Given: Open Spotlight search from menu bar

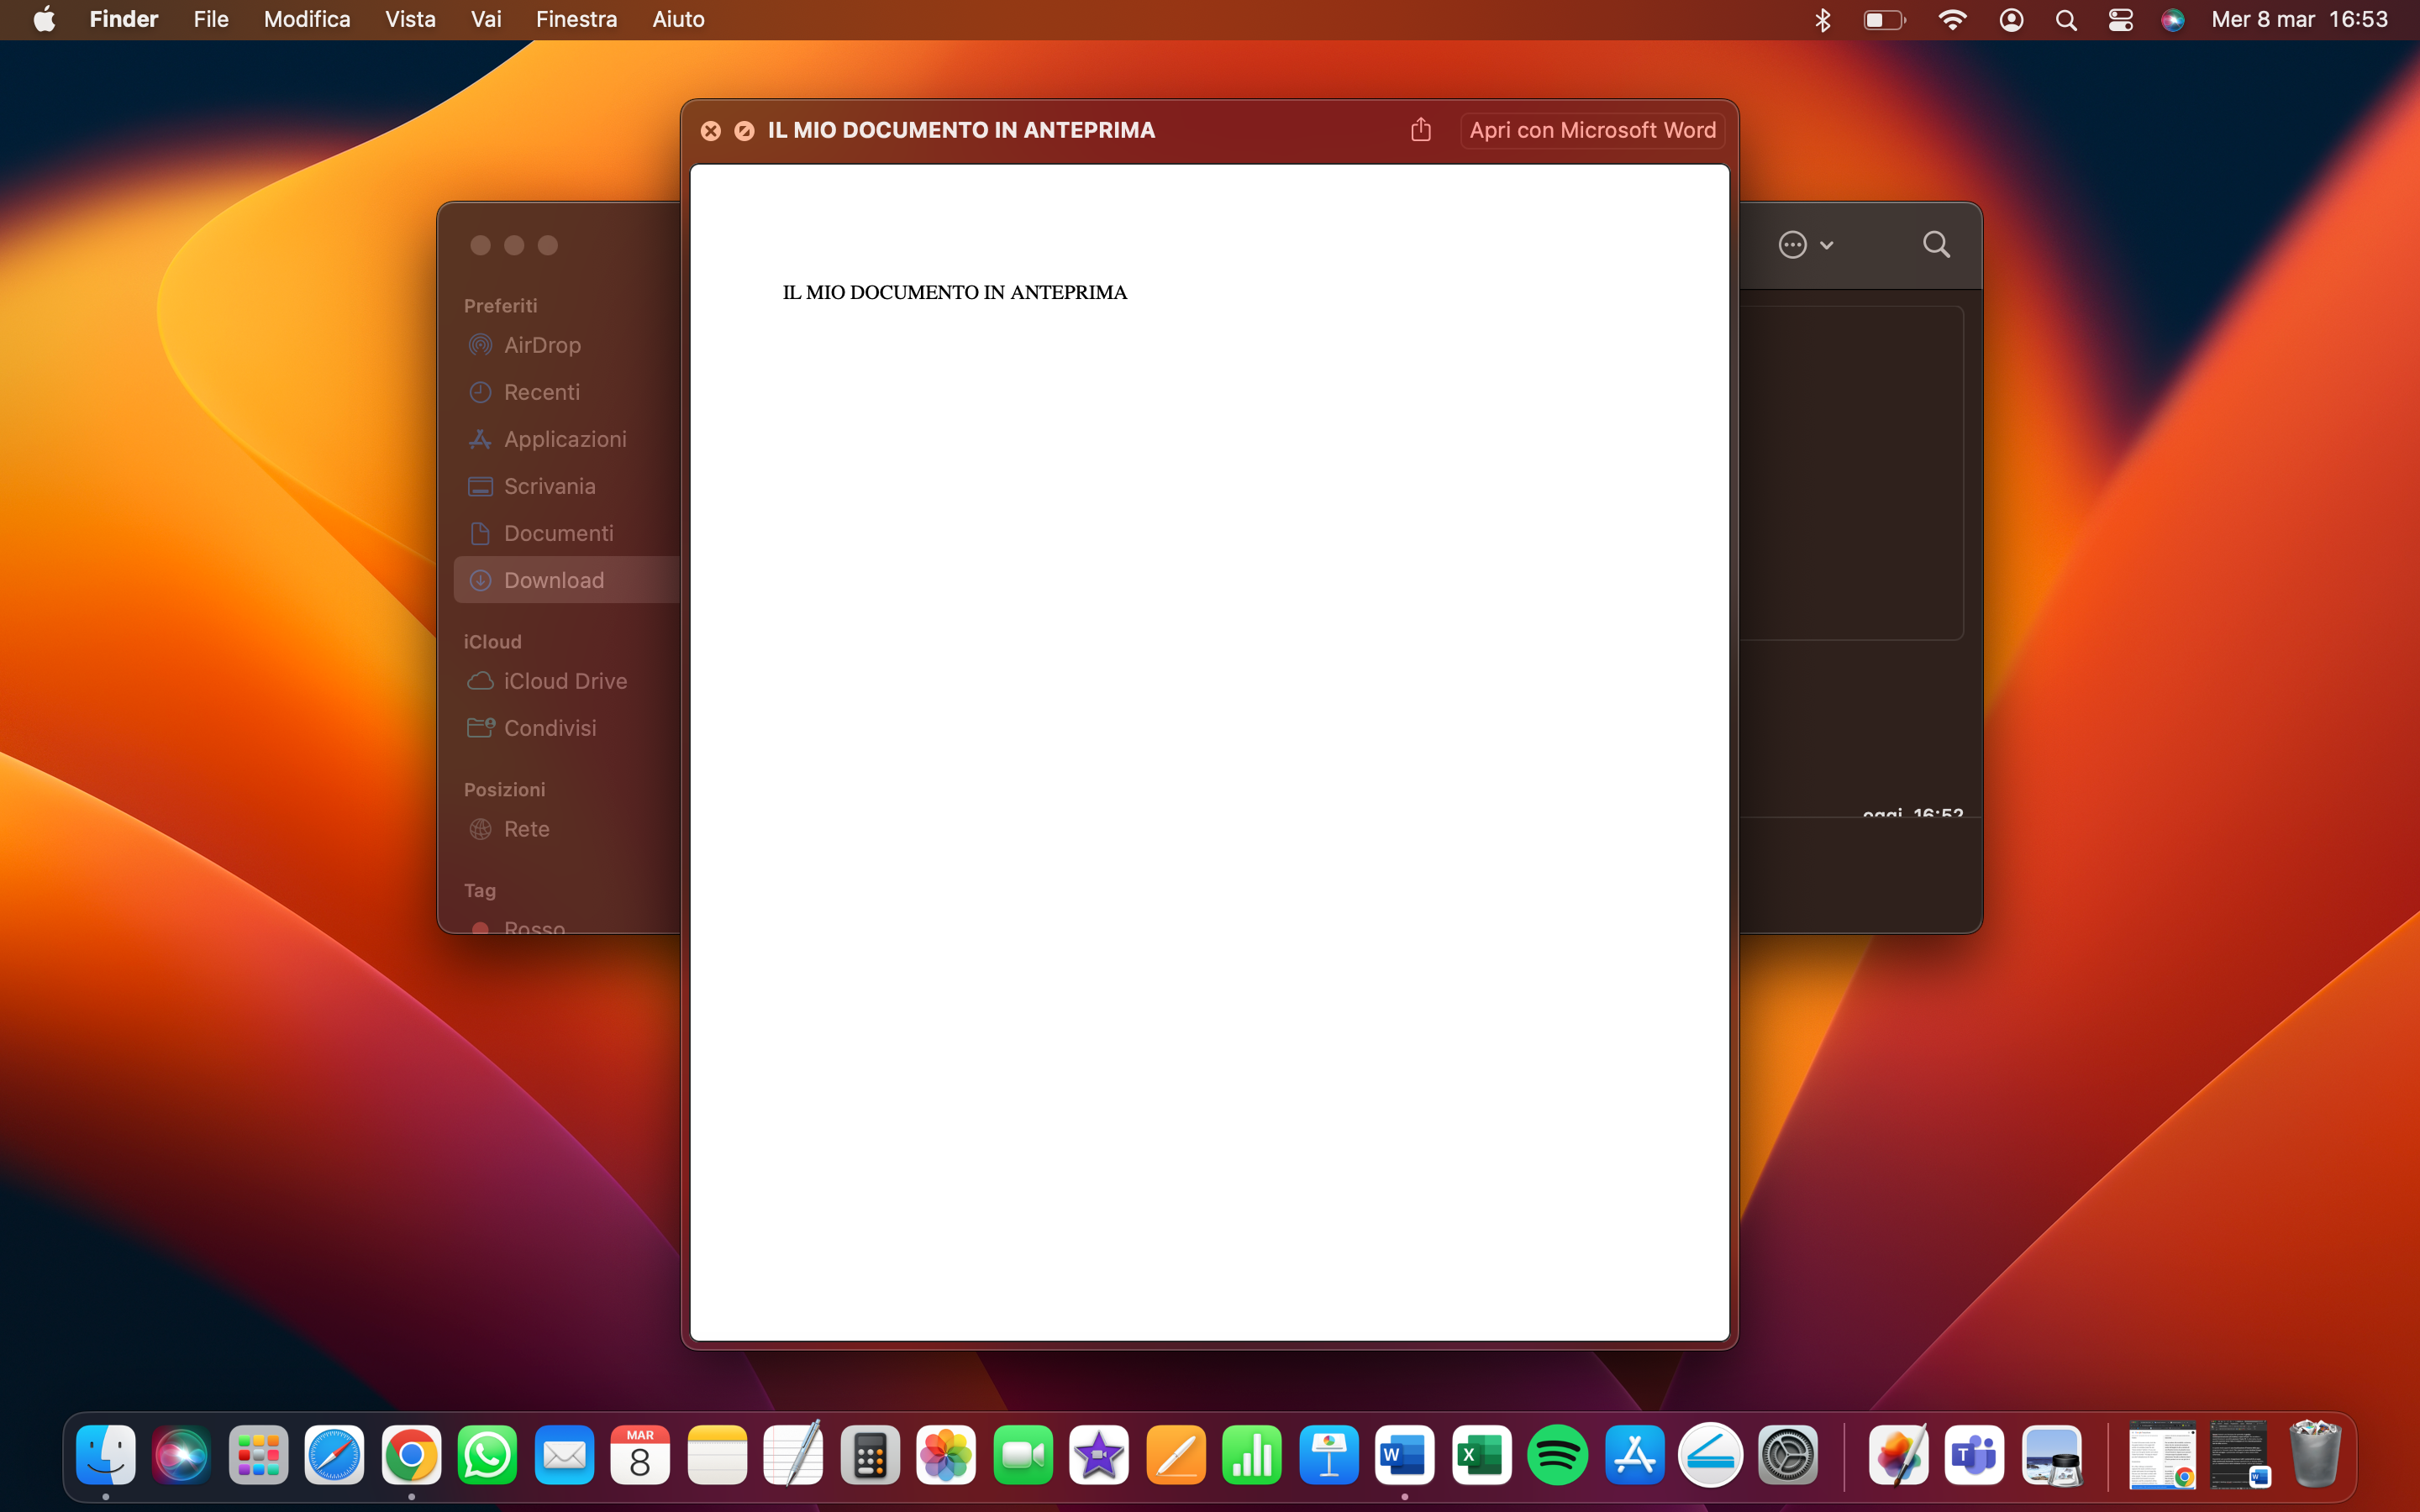Looking at the screenshot, I should pyautogui.click(x=2066, y=19).
